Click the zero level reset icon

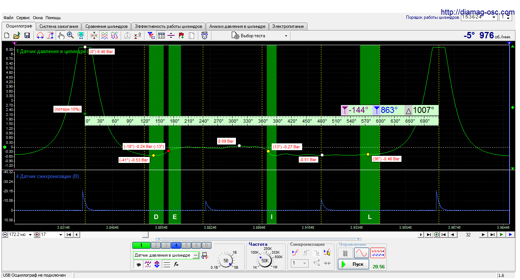tap(138, 36)
